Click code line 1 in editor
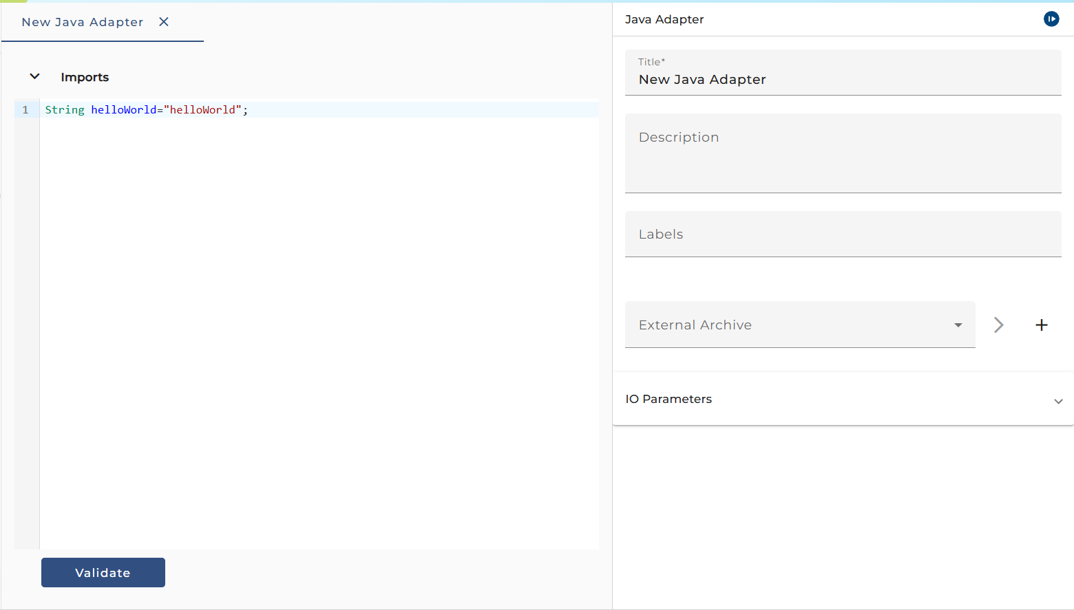 pos(319,110)
